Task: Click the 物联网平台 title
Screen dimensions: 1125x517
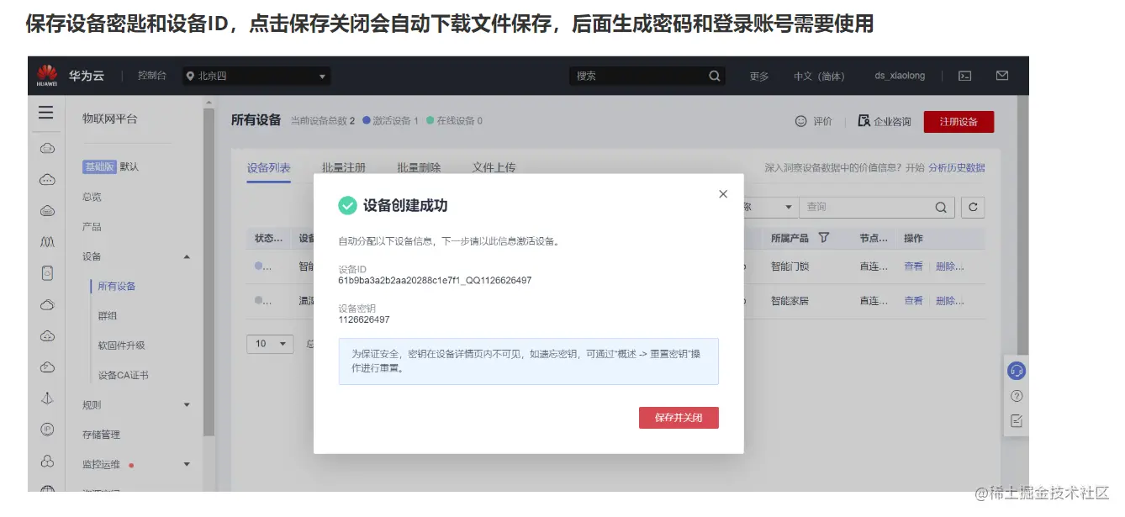Action: coord(109,119)
